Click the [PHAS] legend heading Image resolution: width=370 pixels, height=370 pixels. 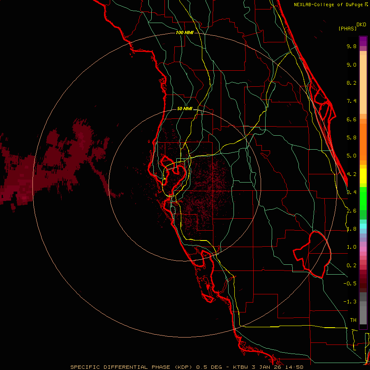point(347,28)
